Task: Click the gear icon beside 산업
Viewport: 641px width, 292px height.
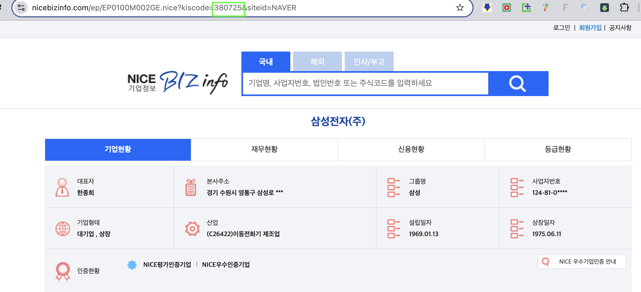Action: (x=192, y=229)
